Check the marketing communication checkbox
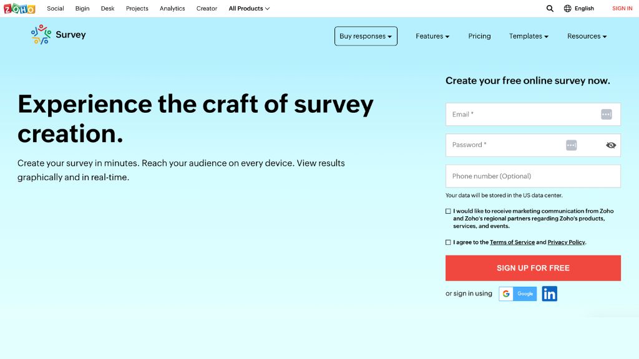 click(448, 211)
